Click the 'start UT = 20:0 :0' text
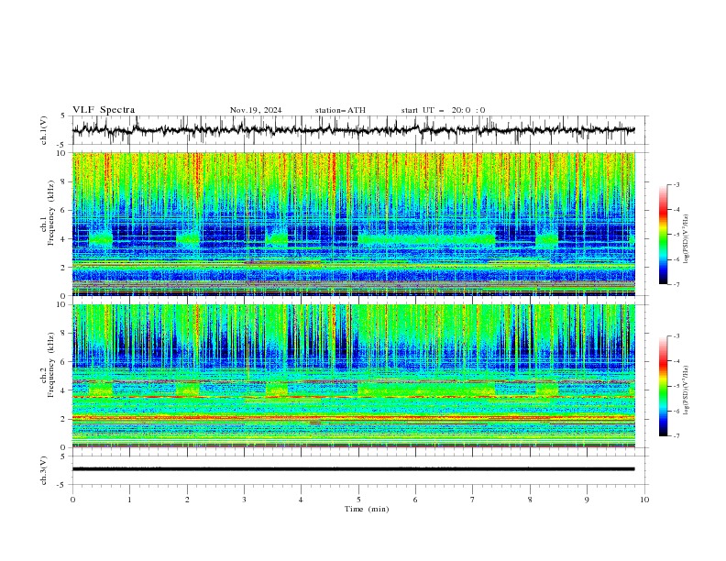The image size is (726, 561). (x=443, y=110)
